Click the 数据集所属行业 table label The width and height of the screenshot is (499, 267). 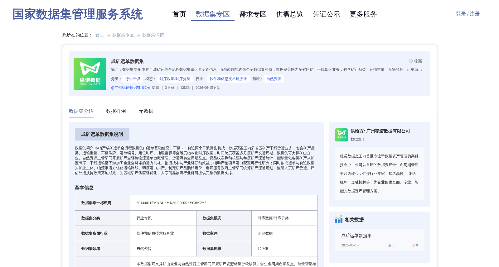point(94,233)
